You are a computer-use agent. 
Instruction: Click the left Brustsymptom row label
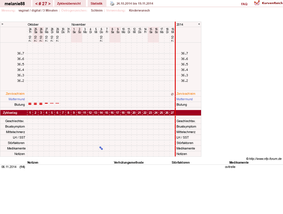pyautogui.click(x=15, y=126)
